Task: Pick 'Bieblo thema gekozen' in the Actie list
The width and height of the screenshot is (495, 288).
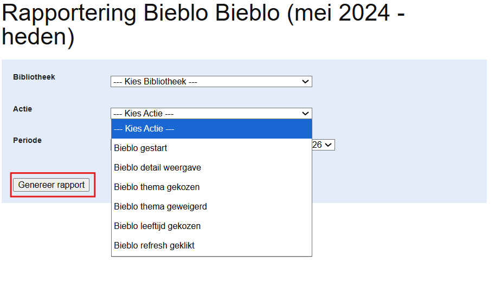Action: coord(157,187)
